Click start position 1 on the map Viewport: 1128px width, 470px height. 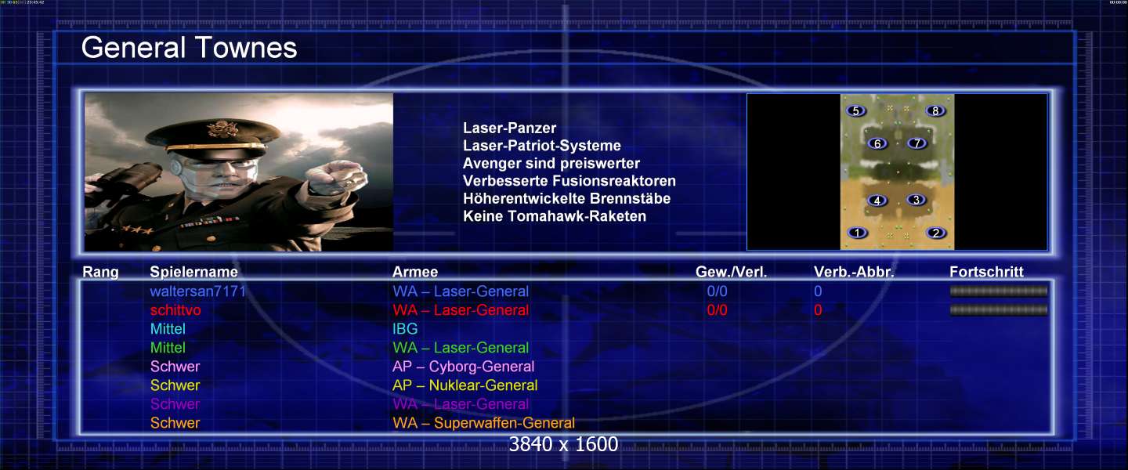tap(858, 233)
